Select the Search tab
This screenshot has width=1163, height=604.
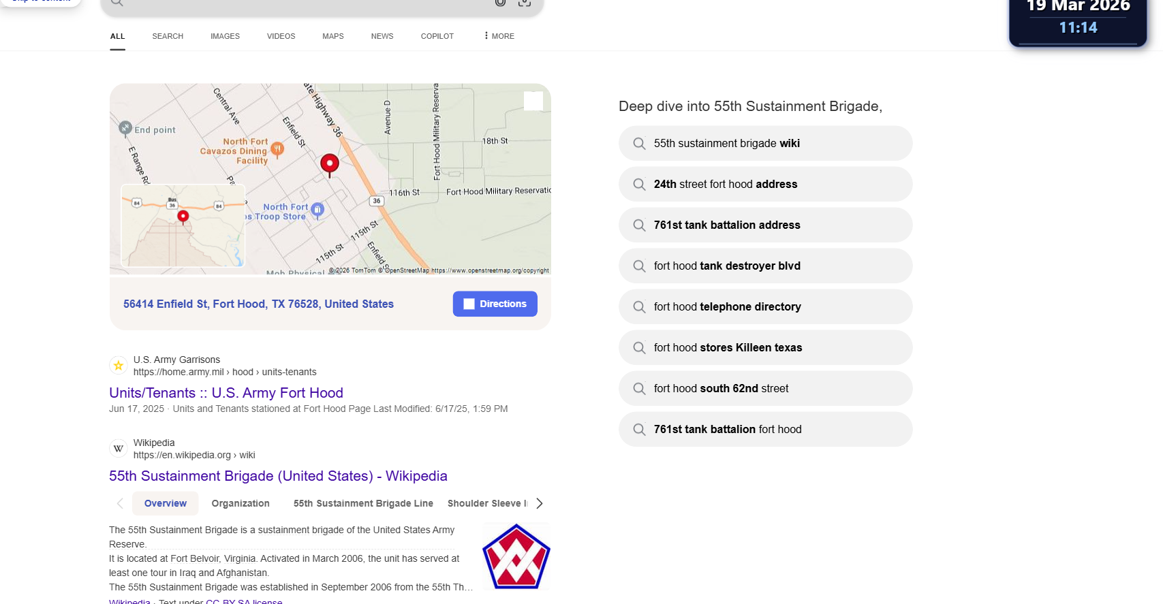[168, 36]
